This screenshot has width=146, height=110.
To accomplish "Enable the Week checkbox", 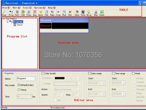I will tap(133, 73).
